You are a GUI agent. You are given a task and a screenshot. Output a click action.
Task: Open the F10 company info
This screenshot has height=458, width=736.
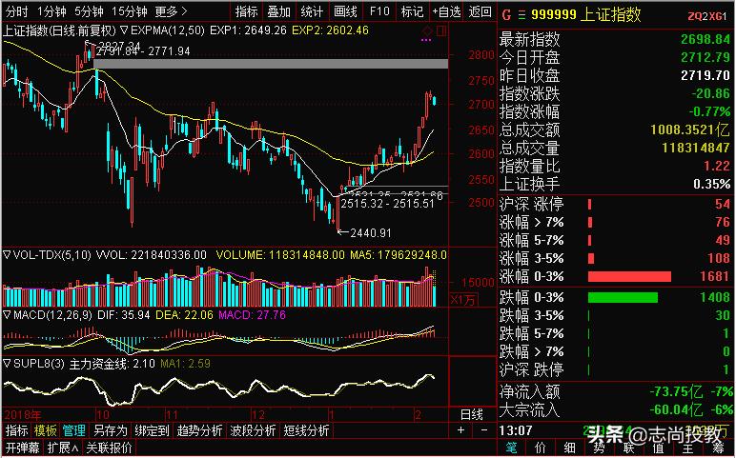379,11
